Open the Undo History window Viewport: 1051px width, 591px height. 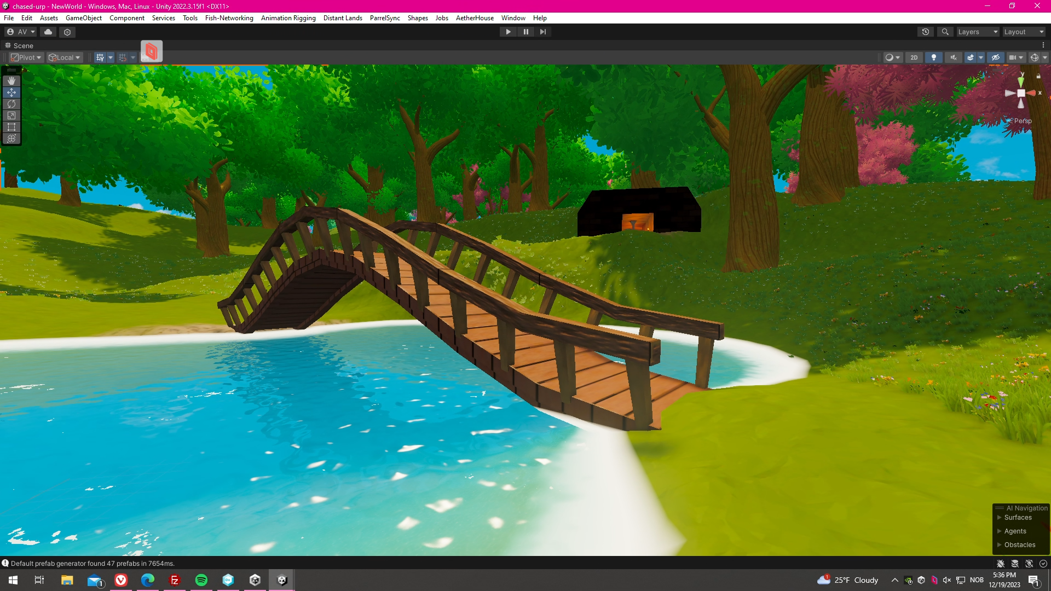click(926, 32)
